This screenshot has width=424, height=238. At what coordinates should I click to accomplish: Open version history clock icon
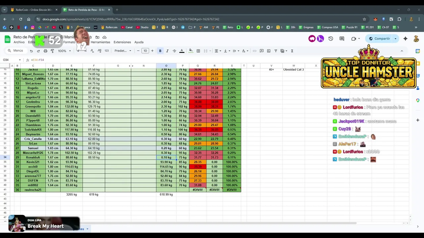tap(331, 39)
